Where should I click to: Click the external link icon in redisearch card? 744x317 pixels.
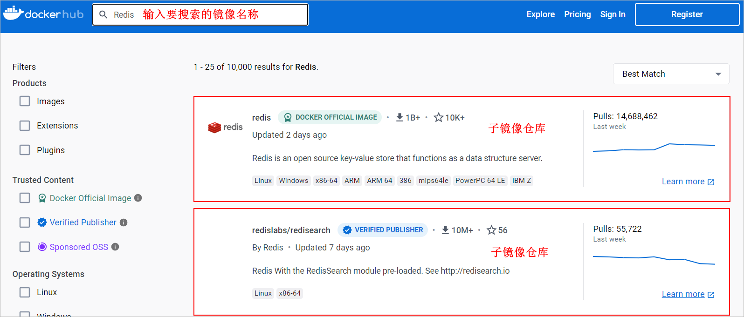[711, 295]
